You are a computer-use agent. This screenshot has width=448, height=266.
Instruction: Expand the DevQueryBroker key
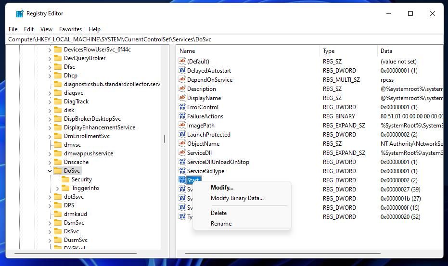tap(50, 59)
